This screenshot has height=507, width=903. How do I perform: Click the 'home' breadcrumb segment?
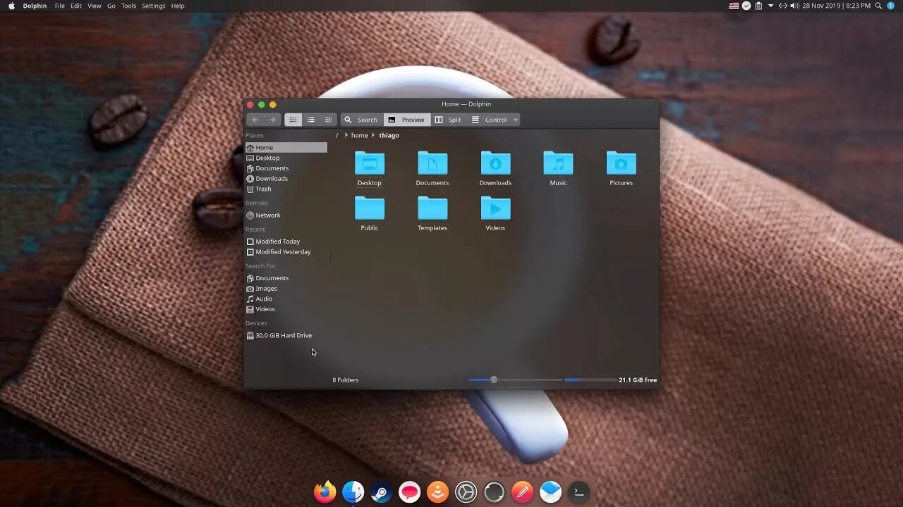[360, 135]
